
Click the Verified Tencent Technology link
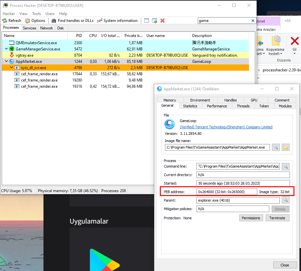pos(226,127)
